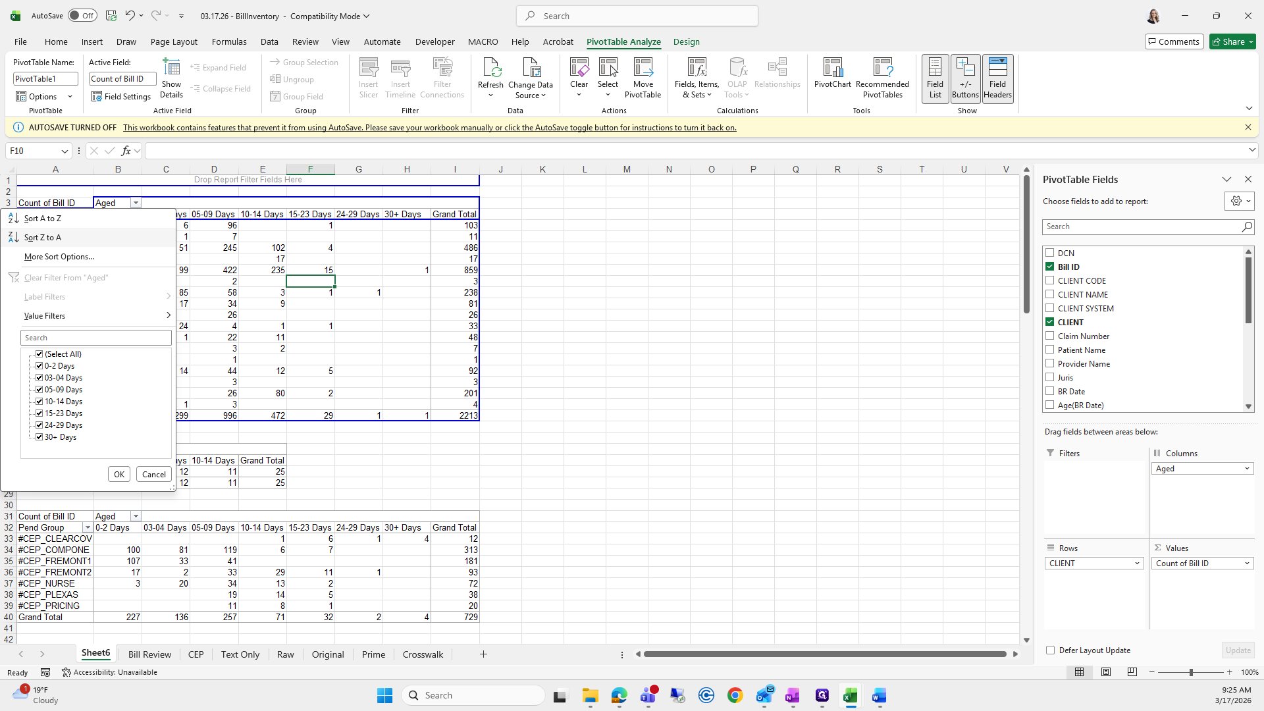The width and height of the screenshot is (1264, 711).
Task: Open Excel from the Windows taskbar
Action: [x=851, y=696]
